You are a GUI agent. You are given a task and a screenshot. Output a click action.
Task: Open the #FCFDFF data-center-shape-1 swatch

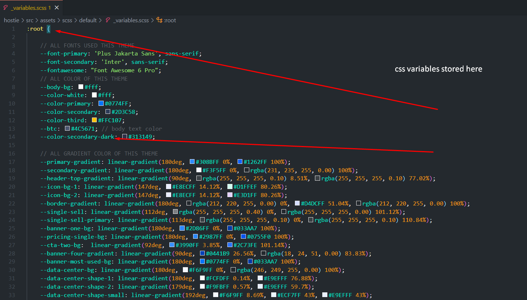click(203, 278)
